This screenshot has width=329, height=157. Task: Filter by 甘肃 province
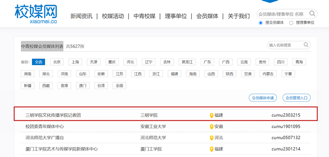pyautogui.click(x=248, y=74)
